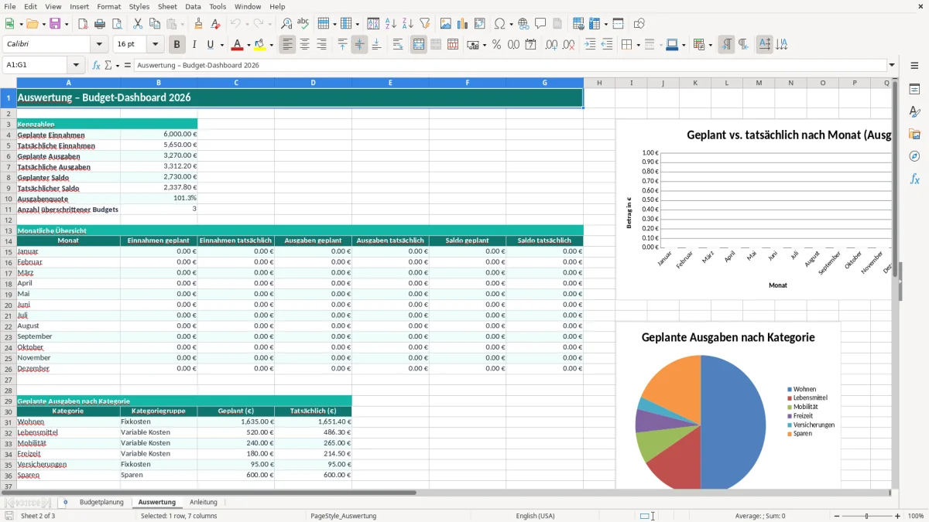This screenshot has height=522, width=929.
Task: Click the zoom out minus button
Action: [x=835, y=516]
